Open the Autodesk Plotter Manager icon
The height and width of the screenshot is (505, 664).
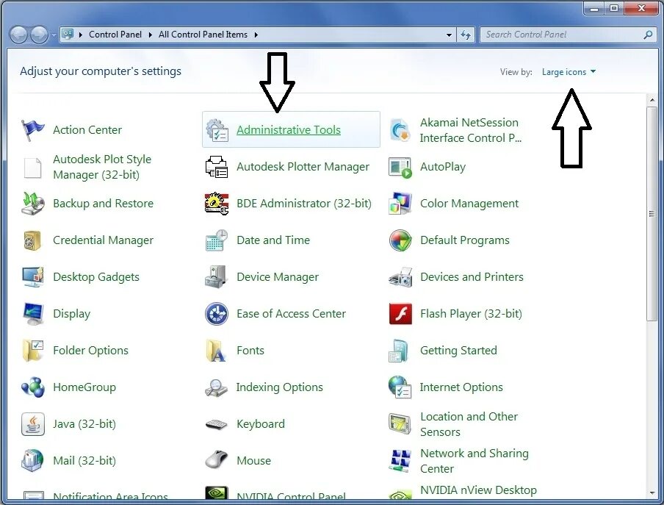[x=217, y=167]
